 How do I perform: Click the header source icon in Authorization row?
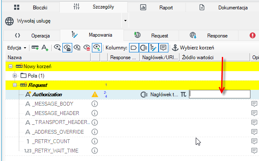coord(144,95)
